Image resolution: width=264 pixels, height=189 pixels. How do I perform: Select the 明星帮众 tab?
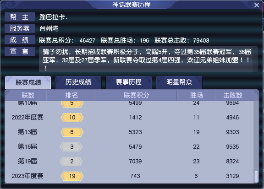click(179, 82)
